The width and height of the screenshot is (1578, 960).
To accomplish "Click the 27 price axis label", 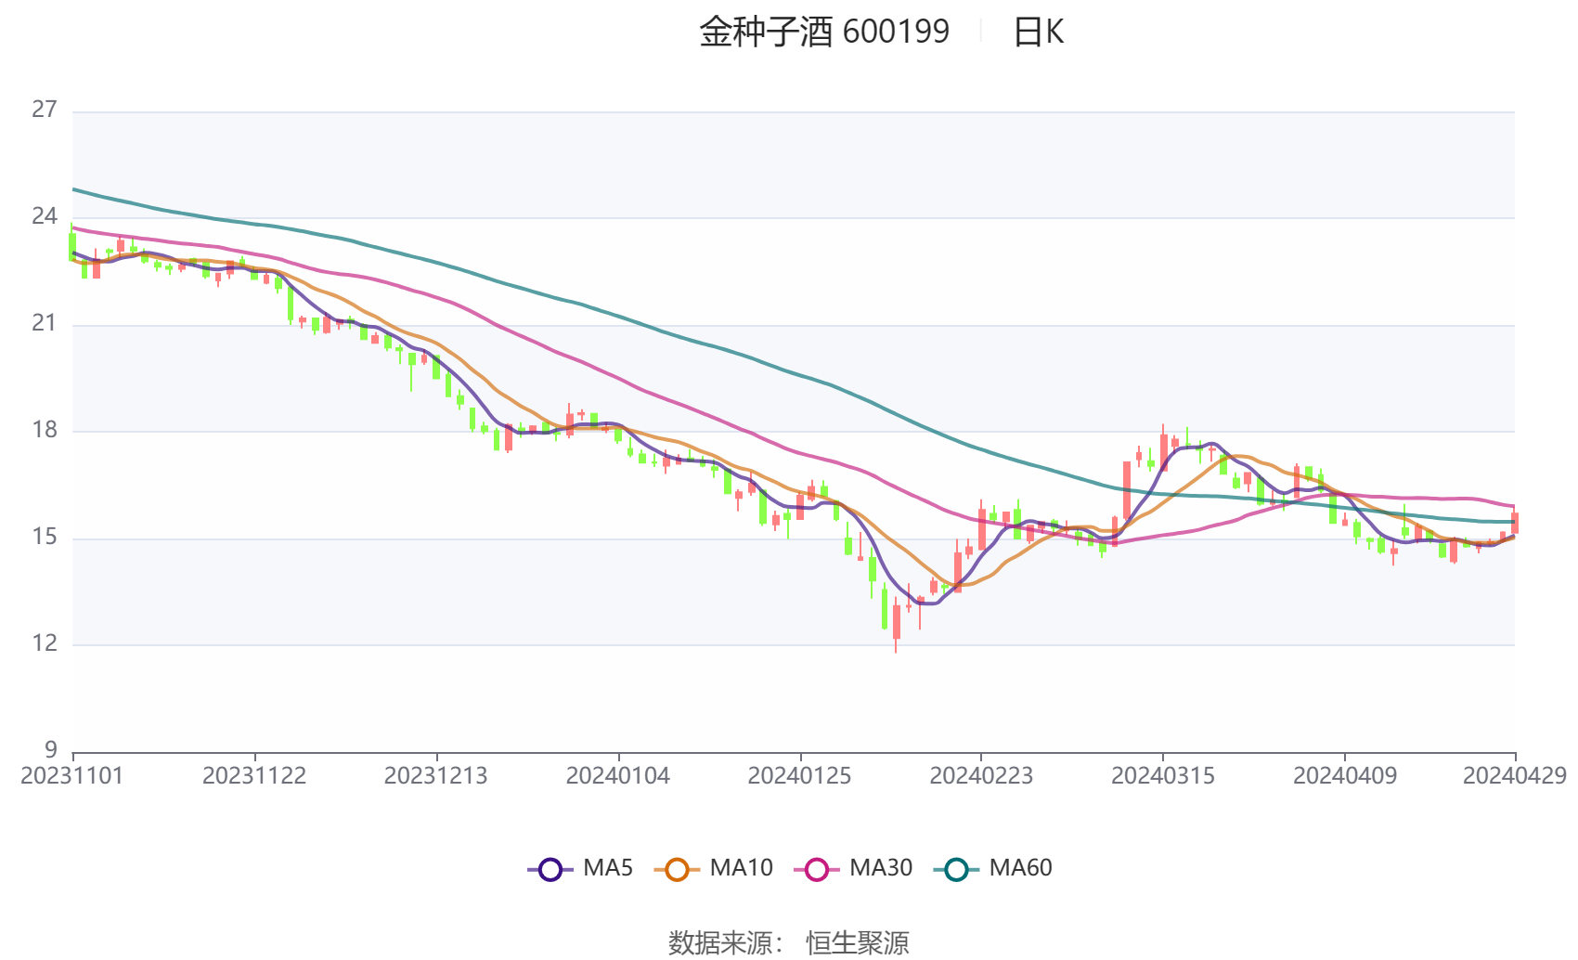I will (x=45, y=110).
